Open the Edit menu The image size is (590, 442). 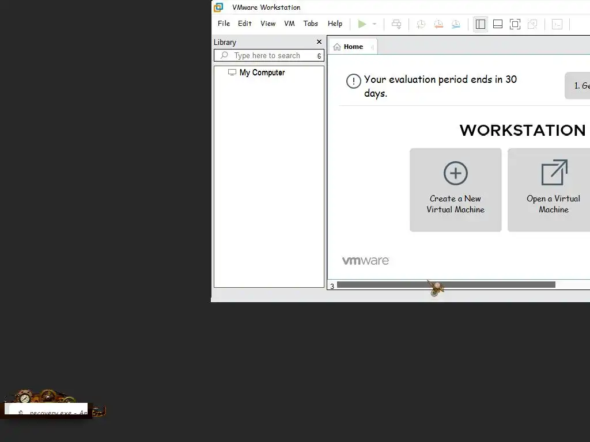(x=244, y=24)
